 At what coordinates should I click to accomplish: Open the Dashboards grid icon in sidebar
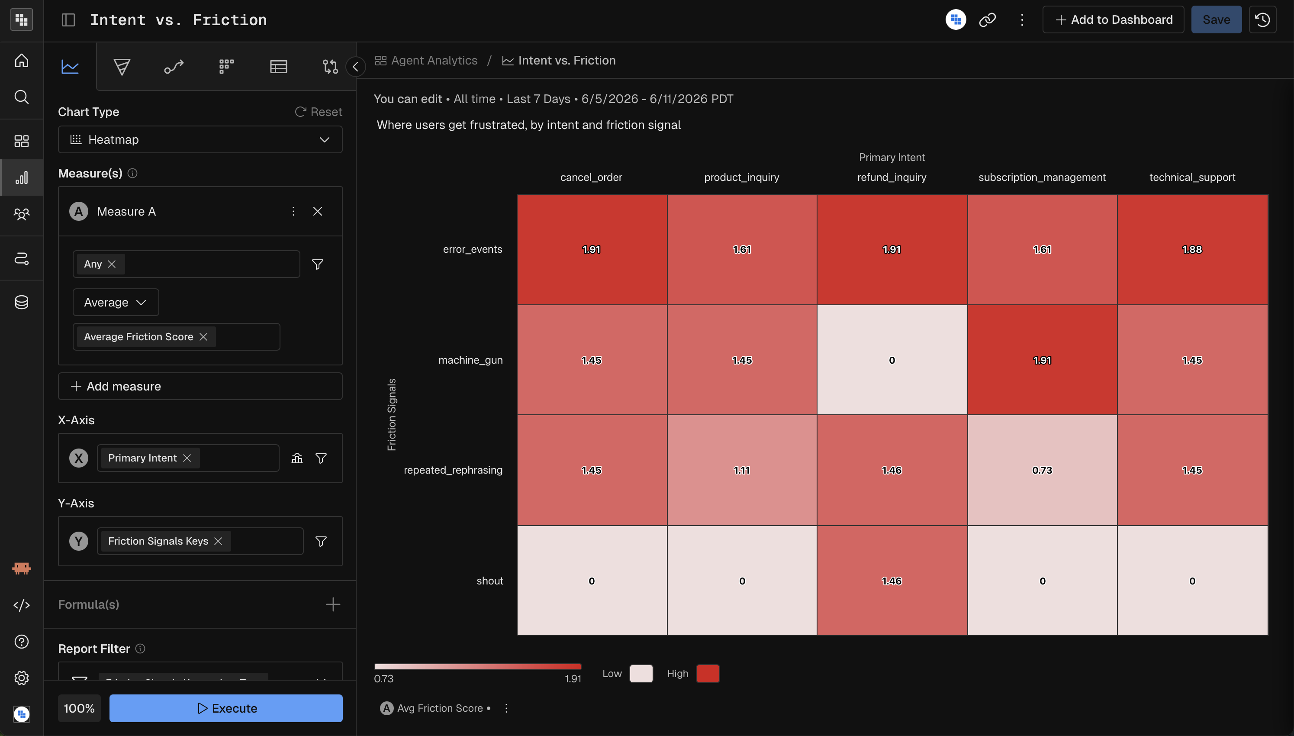pos(21,141)
